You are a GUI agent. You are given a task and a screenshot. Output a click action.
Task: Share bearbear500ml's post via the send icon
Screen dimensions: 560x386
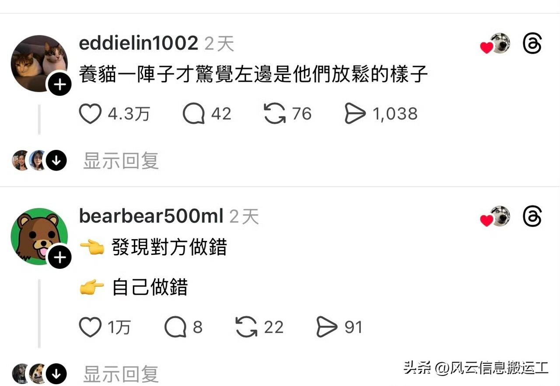coord(327,327)
